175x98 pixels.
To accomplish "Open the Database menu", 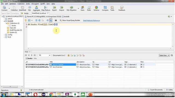I will 13,4.
